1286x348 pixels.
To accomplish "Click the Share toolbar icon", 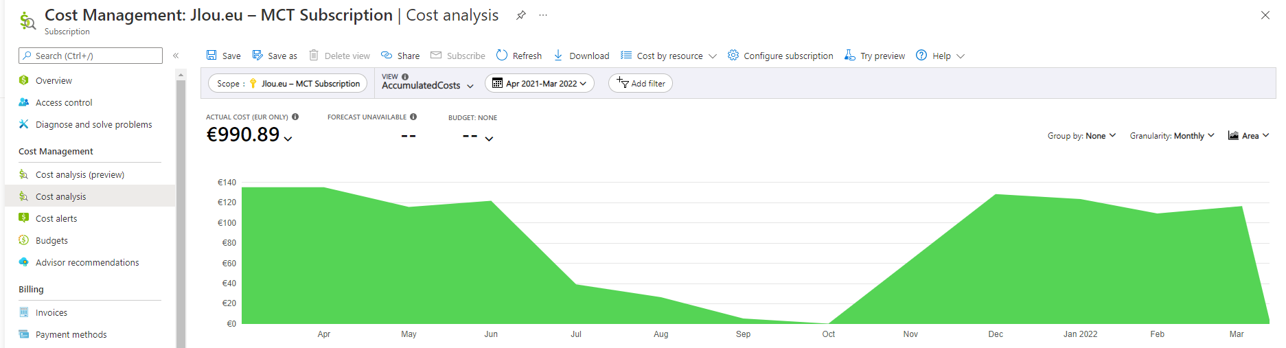I will click(x=387, y=55).
